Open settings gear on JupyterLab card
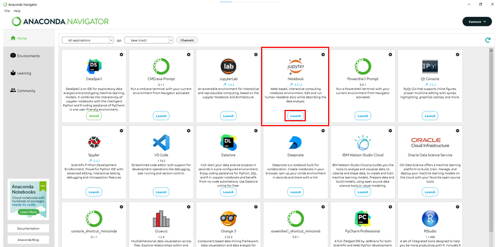The width and height of the screenshot is (496, 247). pos(256,54)
